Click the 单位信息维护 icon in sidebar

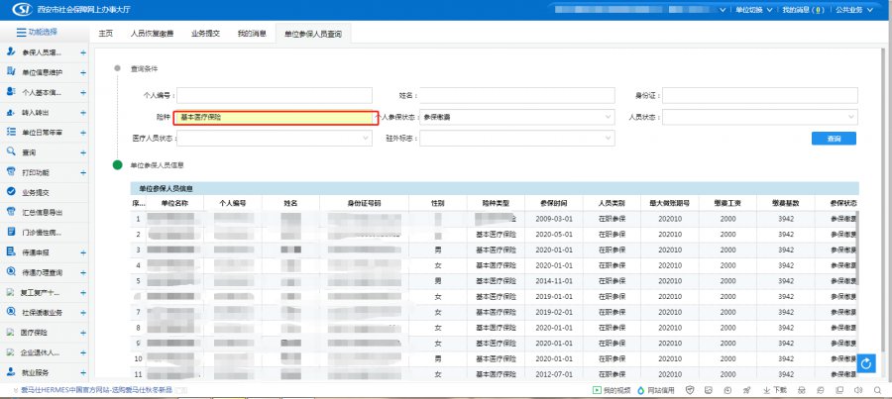11,72
